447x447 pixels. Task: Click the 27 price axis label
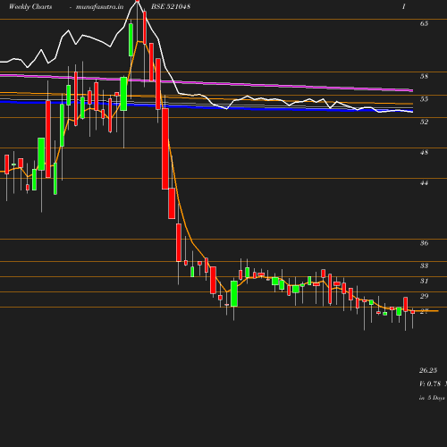point(424,311)
